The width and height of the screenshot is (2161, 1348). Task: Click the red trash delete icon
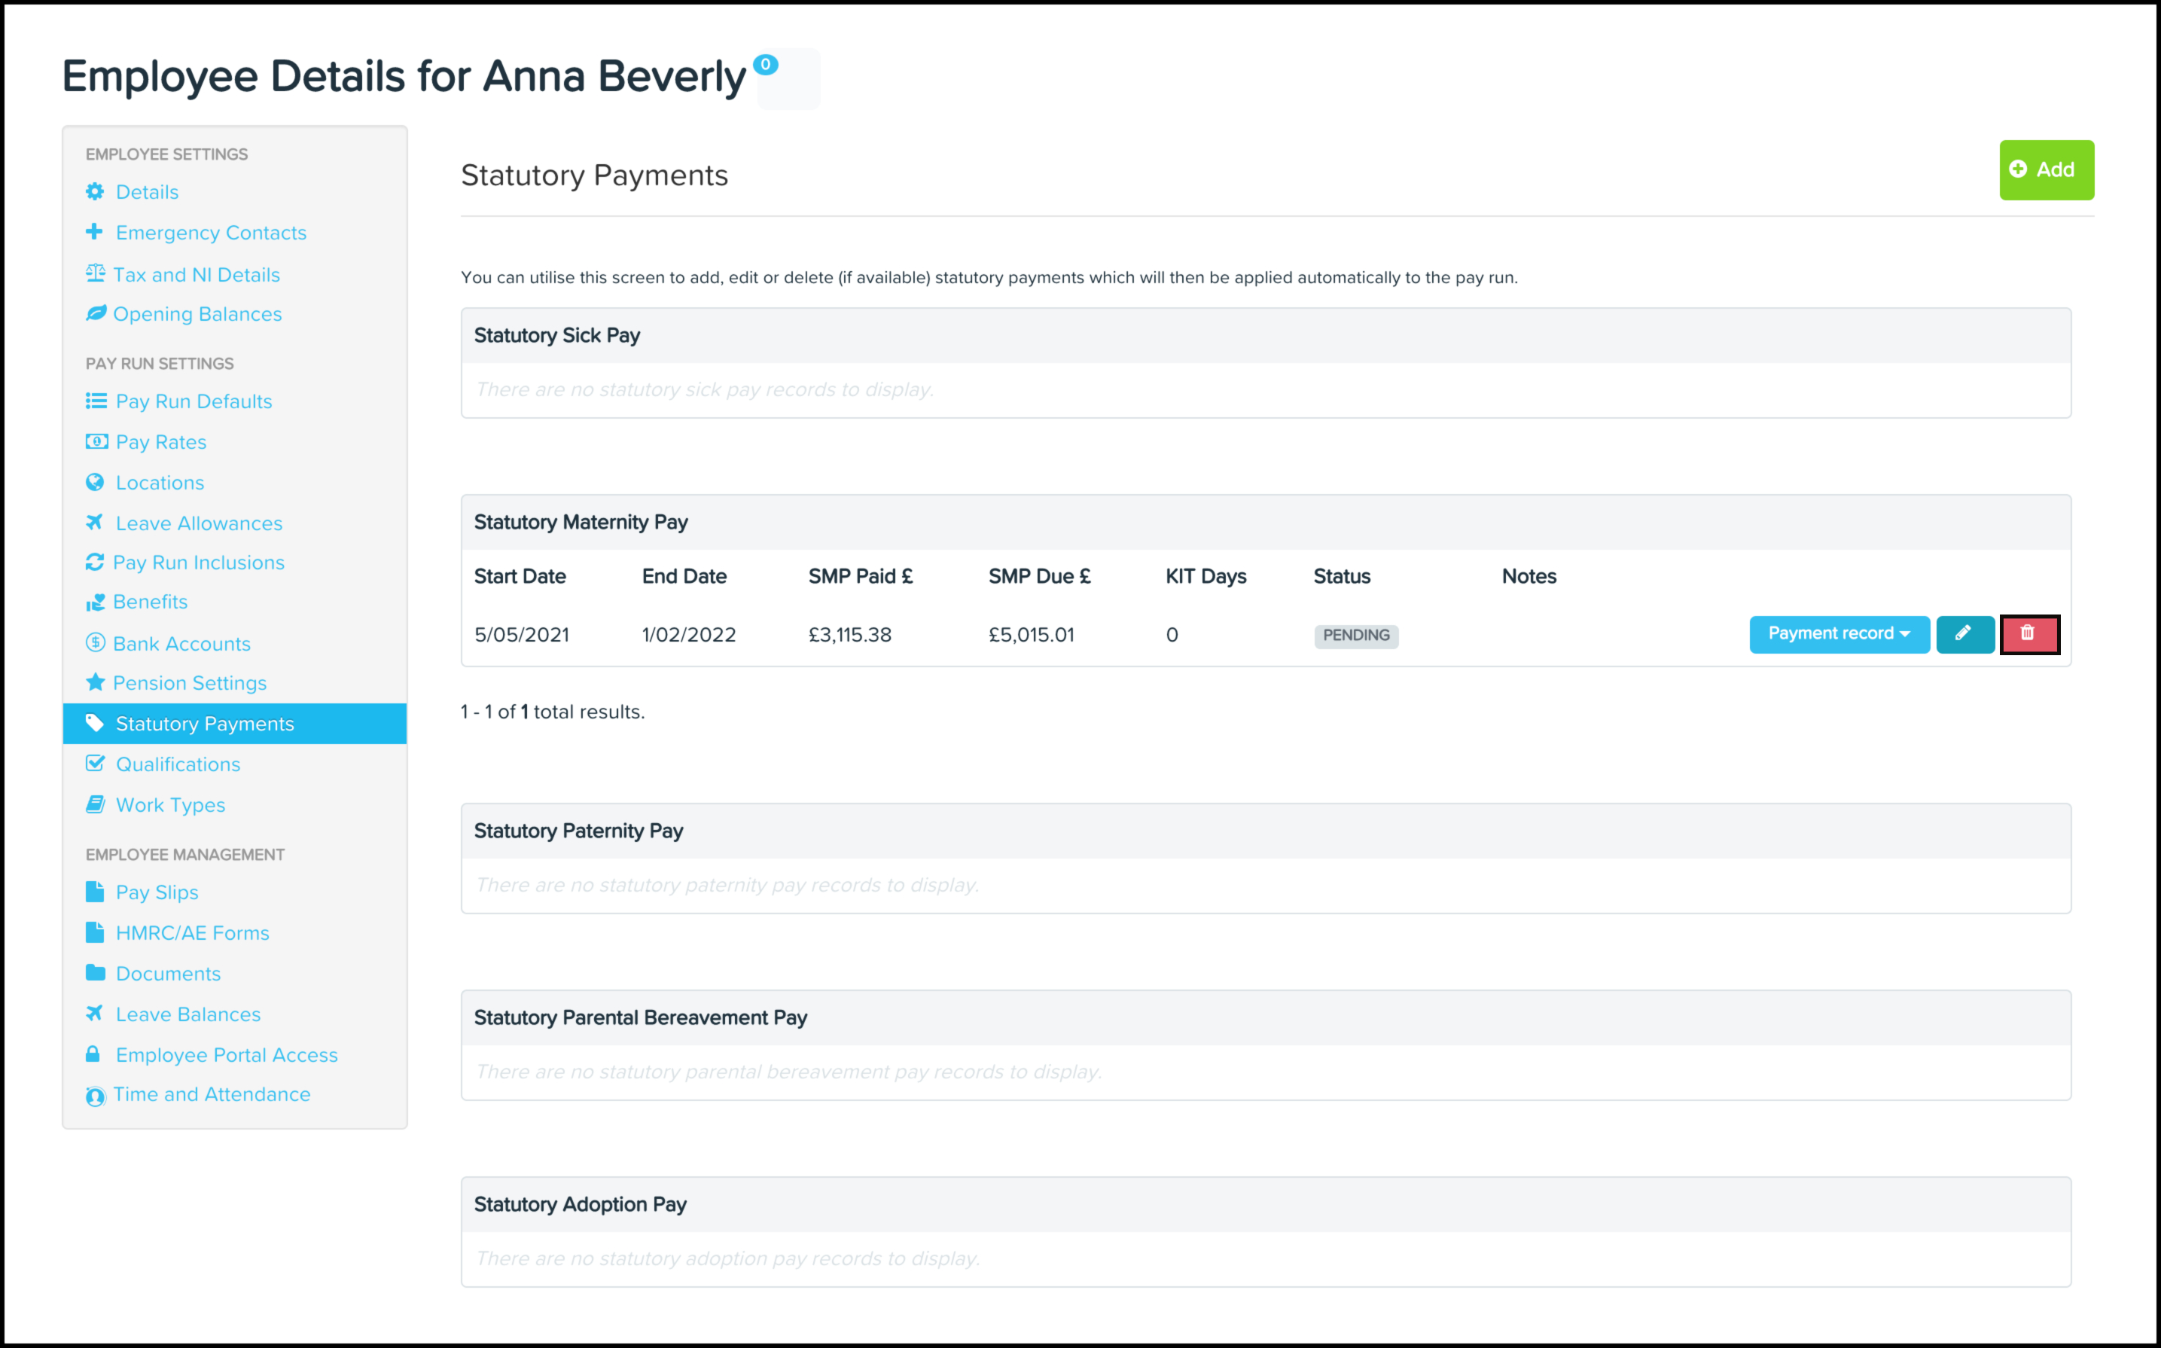[x=2028, y=634]
